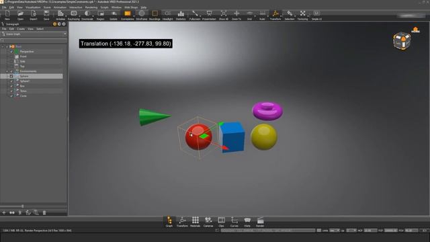Screen dimensions: 430x242
Task: Click the Scenegraph horizontal slider handle
Action: 23,206
